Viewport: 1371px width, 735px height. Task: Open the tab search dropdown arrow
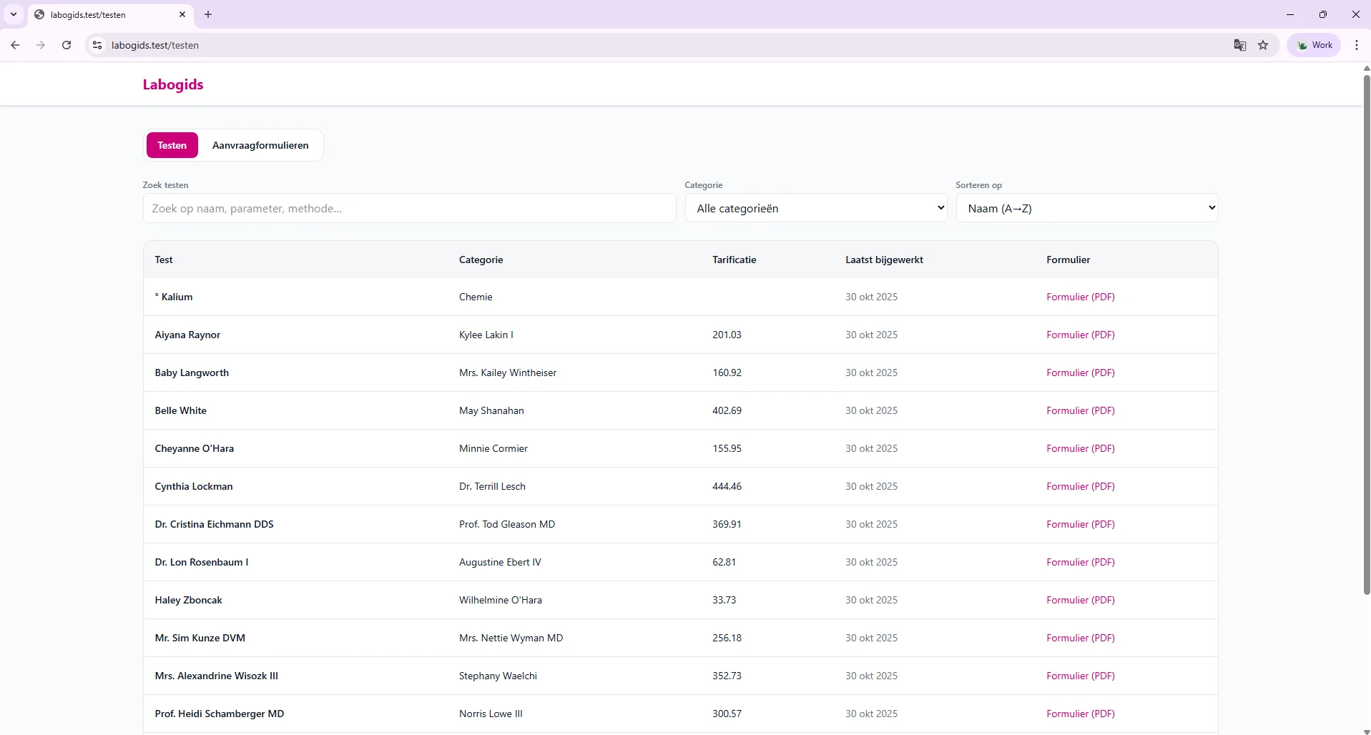tap(14, 14)
